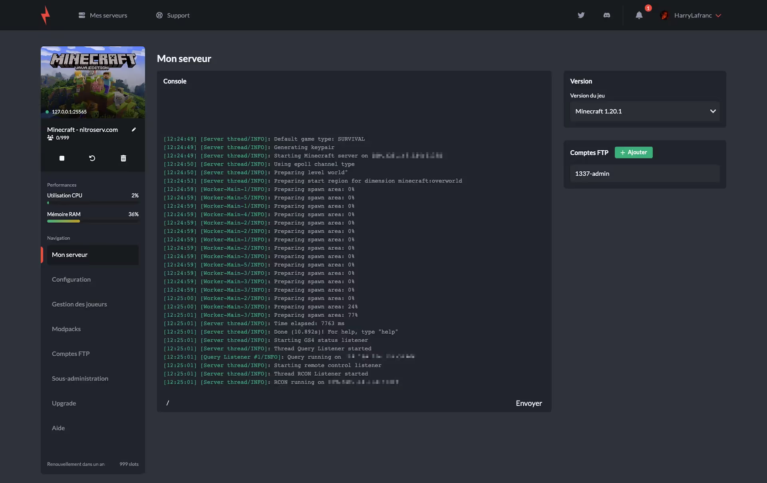767x483 pixels.
Task: Click the Query running on log line
Action: pos(289,357)
